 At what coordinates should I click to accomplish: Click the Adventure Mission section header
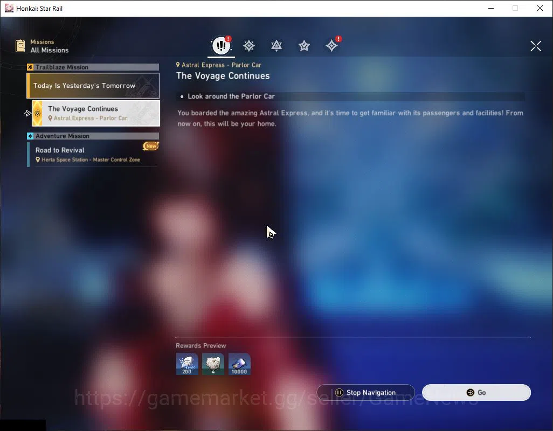(93, 136)
